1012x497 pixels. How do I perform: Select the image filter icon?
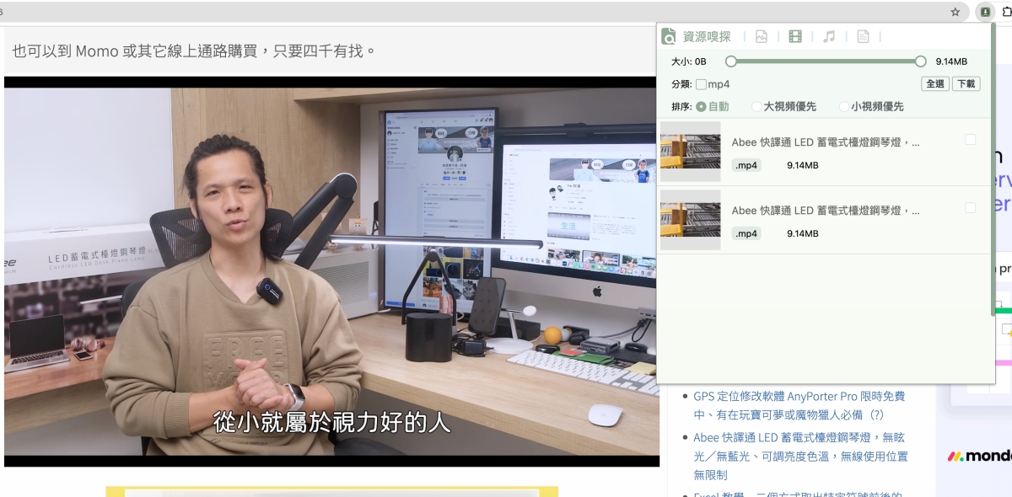761,36
